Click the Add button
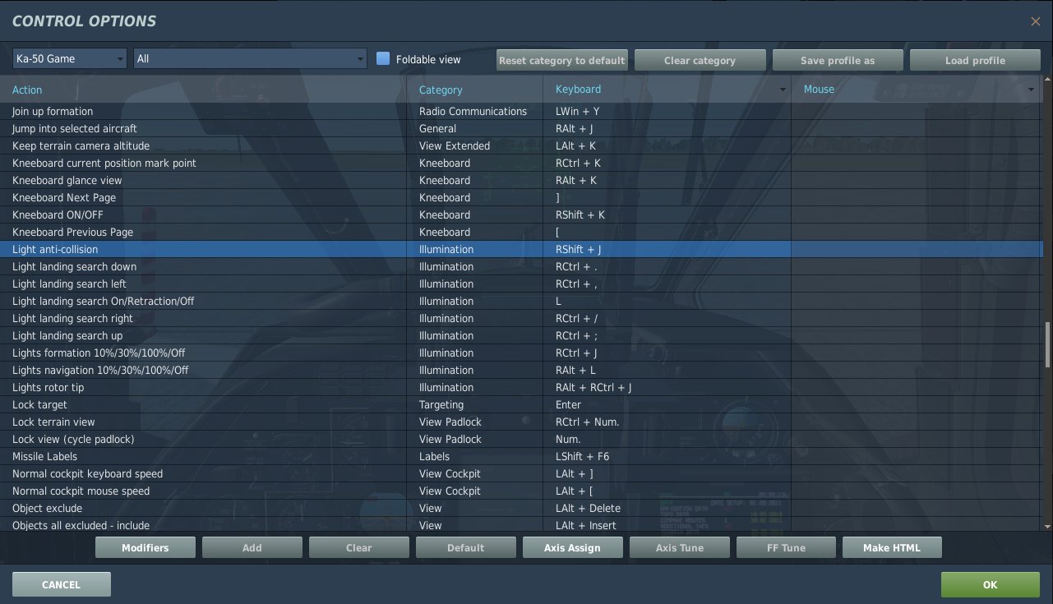Viewport: 1053px width, 604px height. [252, 547]
